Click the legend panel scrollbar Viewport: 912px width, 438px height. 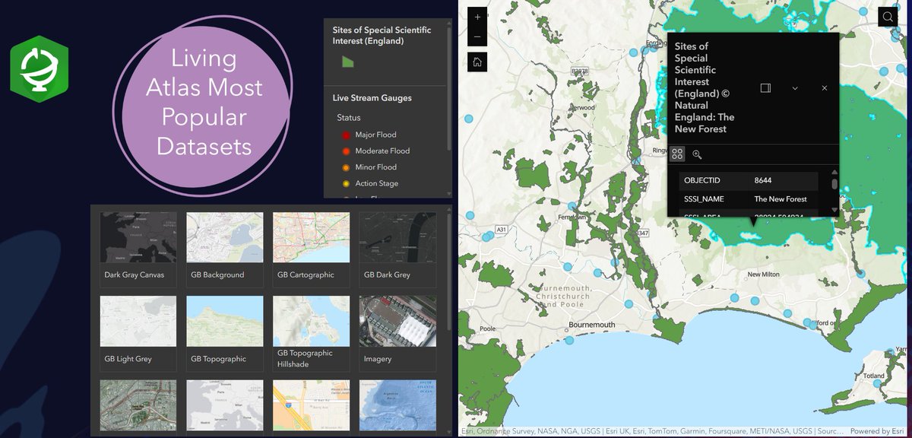pos(449,87)
